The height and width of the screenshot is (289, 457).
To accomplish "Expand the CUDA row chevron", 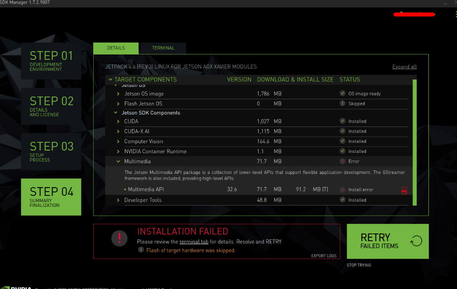I will (x=118, y=121).
